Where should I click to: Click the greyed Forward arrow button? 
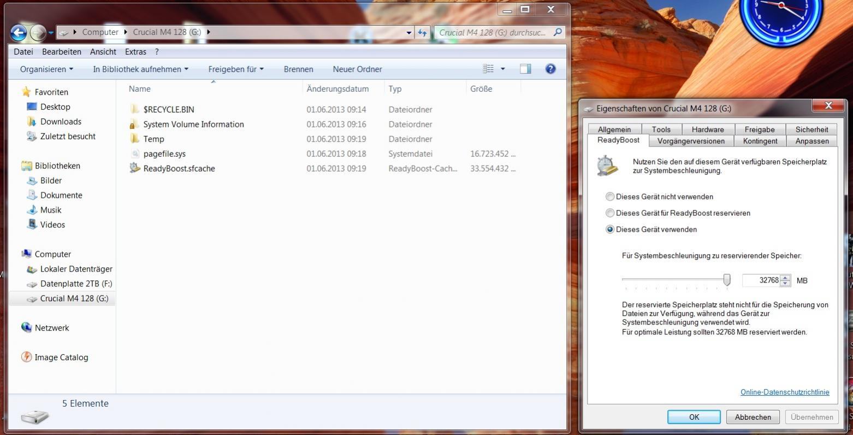38,33
